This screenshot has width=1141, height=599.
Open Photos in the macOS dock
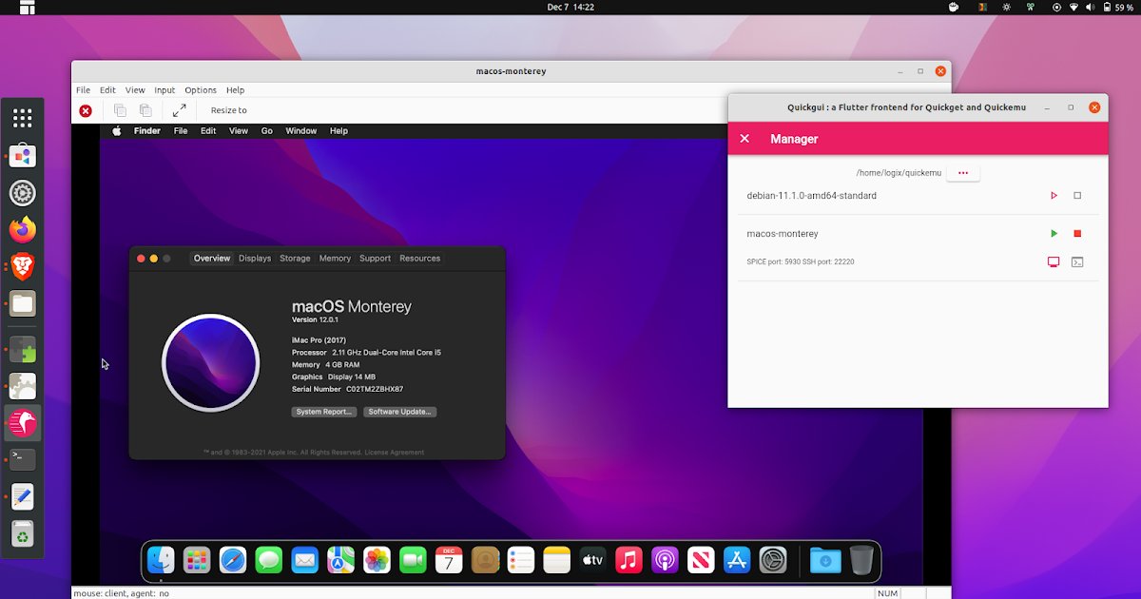coord(377,560)
